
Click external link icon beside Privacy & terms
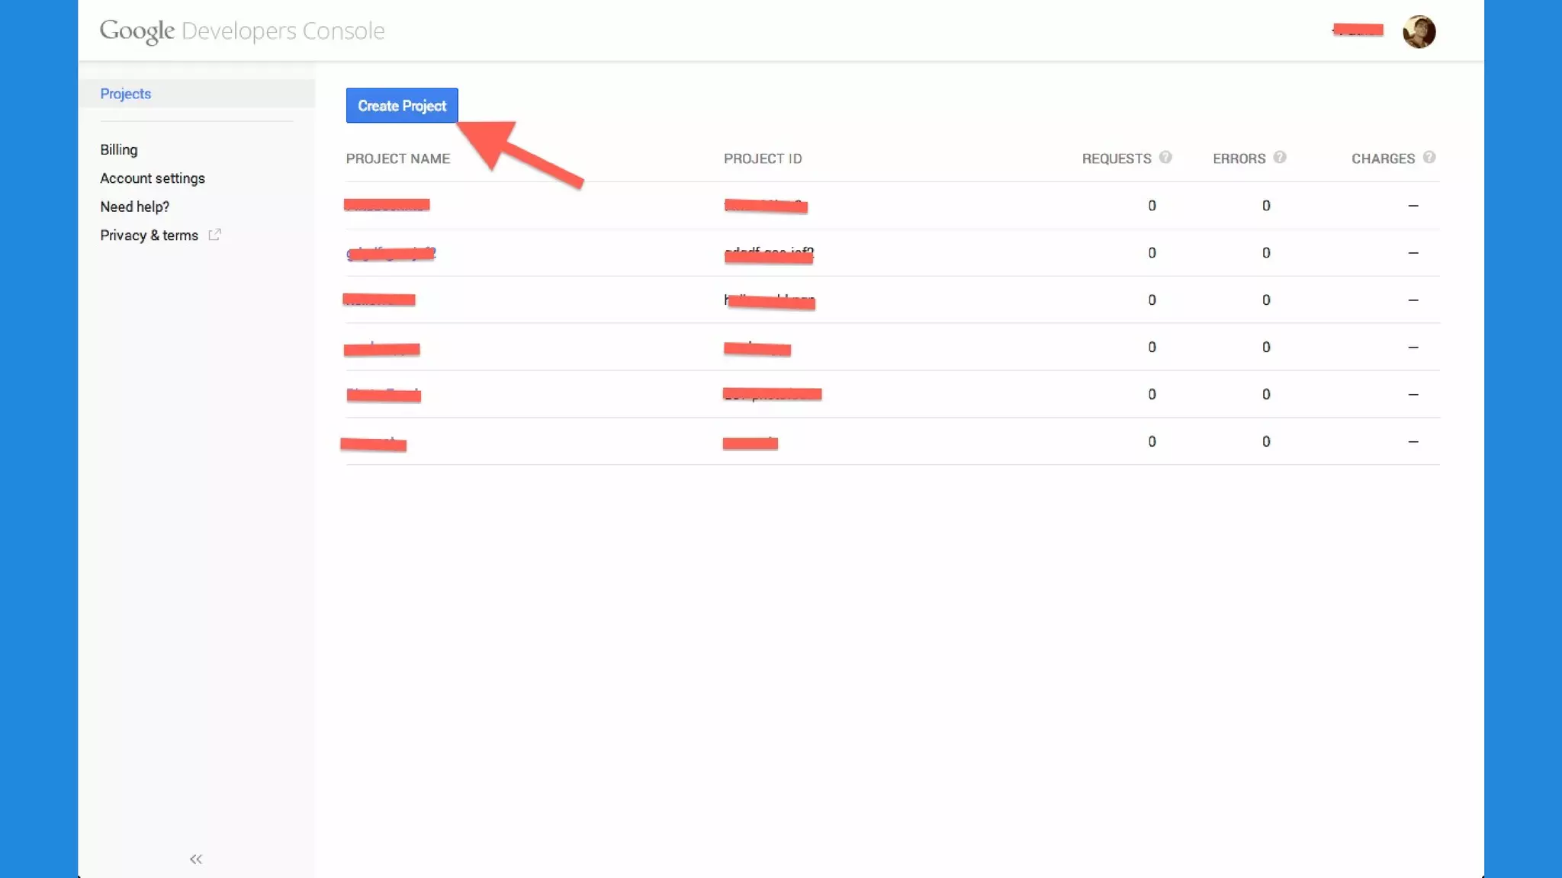[x=214, y=235]
